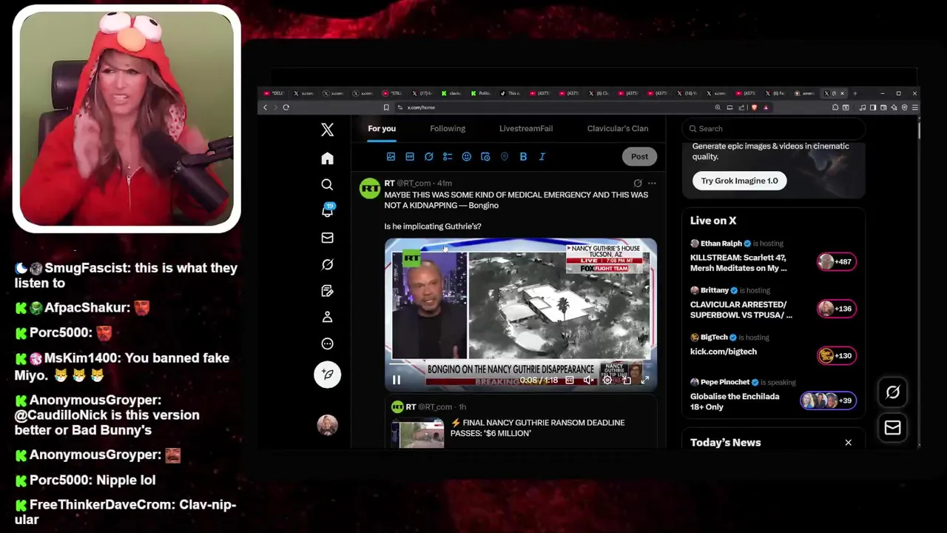
Task: Go to Home via sidebar house icon
Action: click(327, 158)
